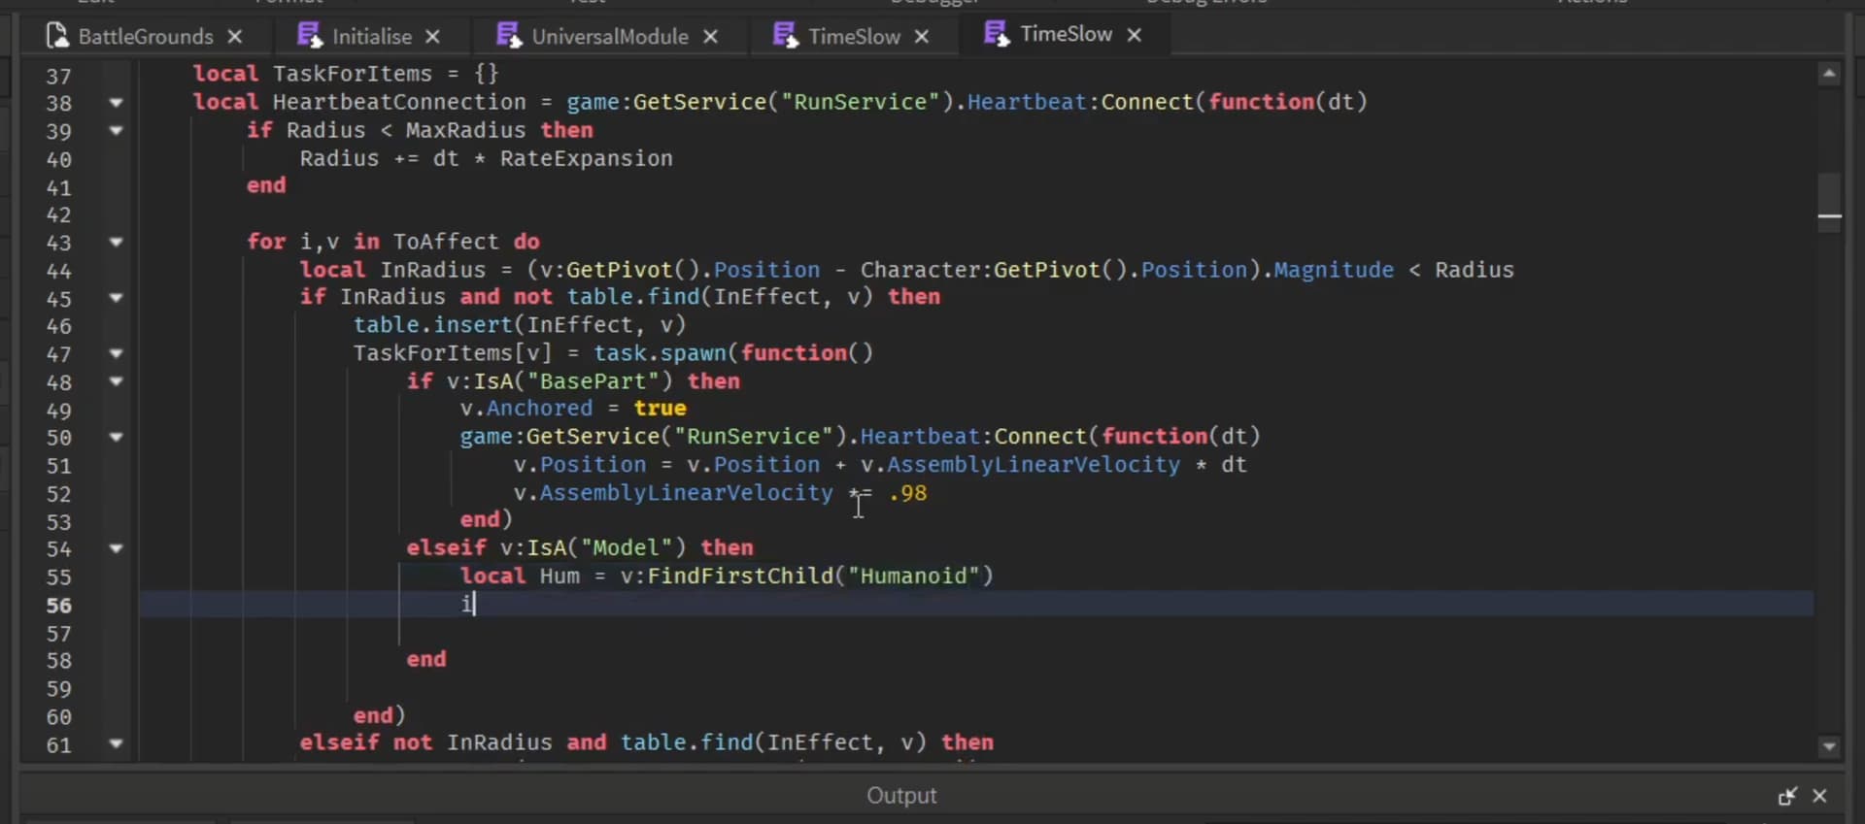Fold the BasePart if block at line 48
The height and width of the screenshot is (824, 1865).
point(117,381)
